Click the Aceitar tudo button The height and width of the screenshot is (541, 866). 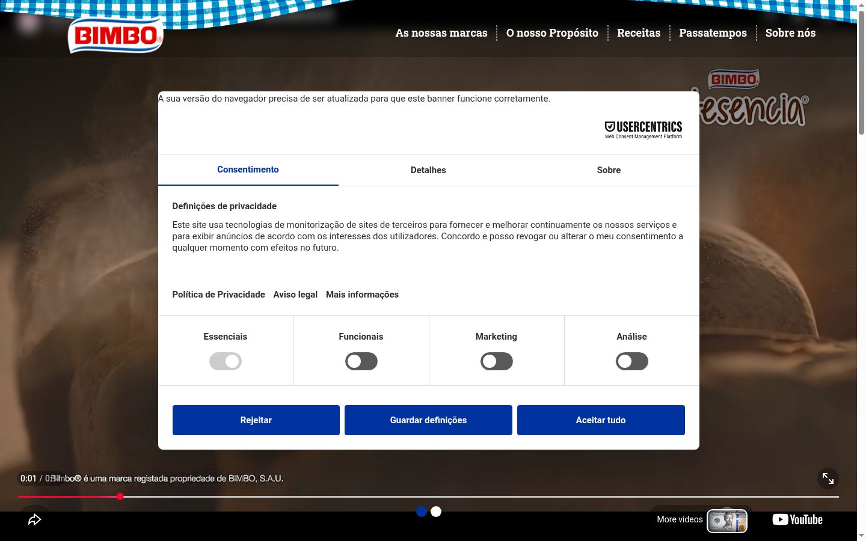click(601, 420)
